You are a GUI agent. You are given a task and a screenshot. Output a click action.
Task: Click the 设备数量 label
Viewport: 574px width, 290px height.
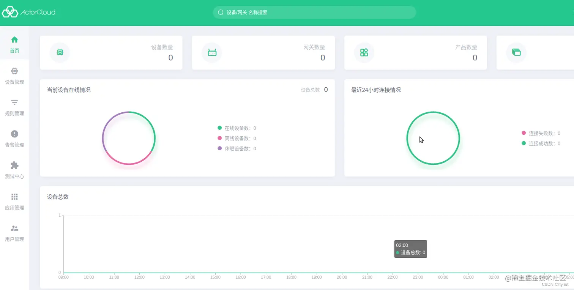162,47
